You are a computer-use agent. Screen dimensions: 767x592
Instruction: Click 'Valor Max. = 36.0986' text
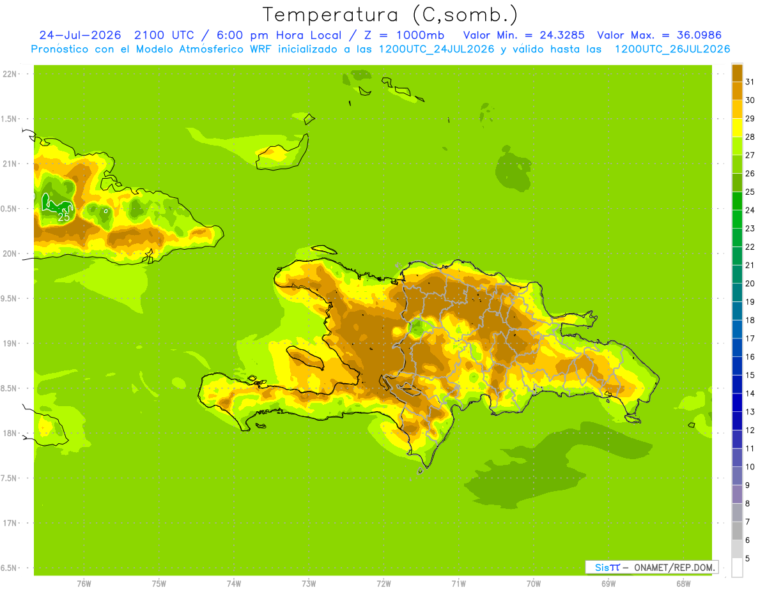pos(659,35)
